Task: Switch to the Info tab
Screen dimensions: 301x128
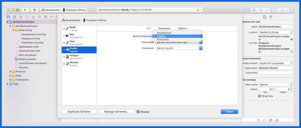Action: (x=149, y=28)
